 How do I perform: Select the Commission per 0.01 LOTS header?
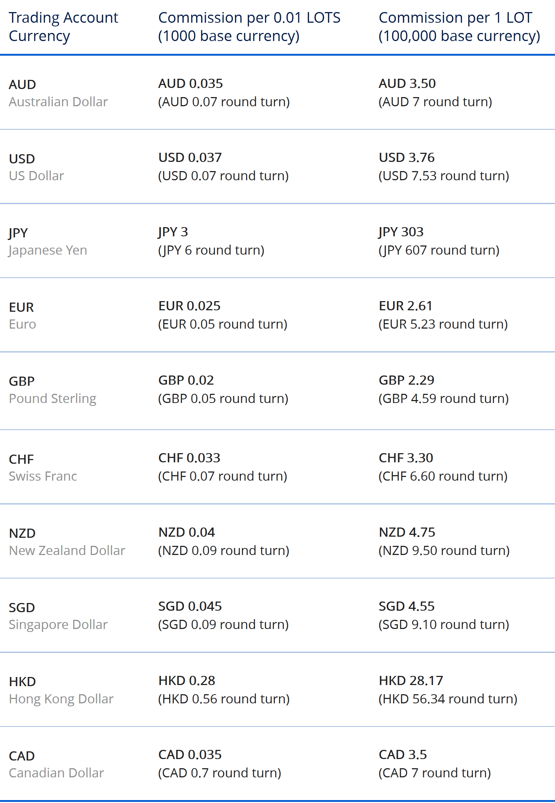pos(249,27)
